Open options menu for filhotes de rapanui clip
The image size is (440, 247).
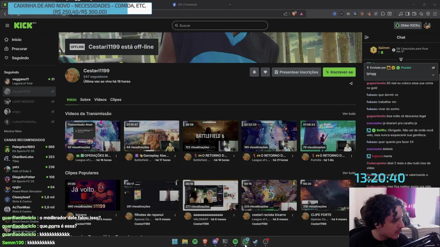click(x=175, y=215)
